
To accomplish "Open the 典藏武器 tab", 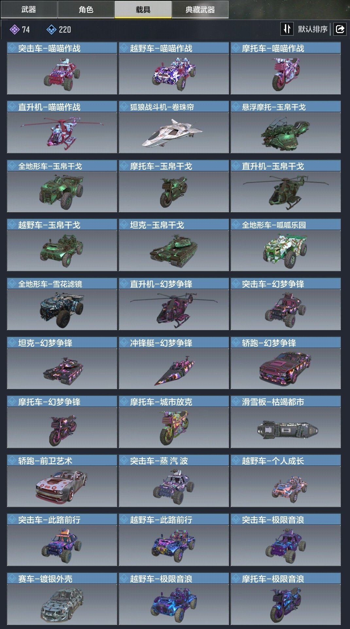I will [200, 10].
